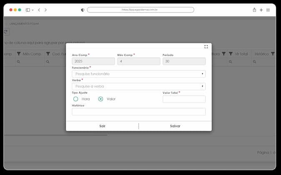Toggle the browser sidebar icon
This screenshot has width=281, height=175.
click(28, 10)
